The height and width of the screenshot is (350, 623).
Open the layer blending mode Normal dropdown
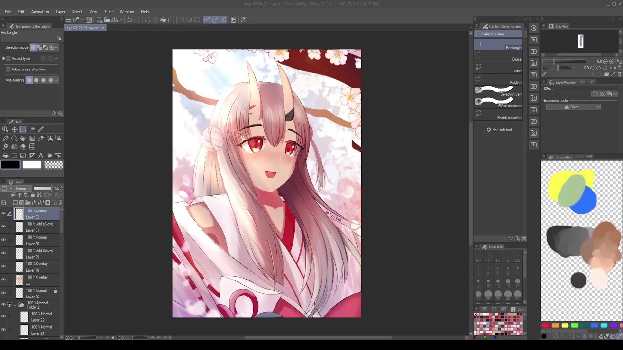[x=22, y=188]
